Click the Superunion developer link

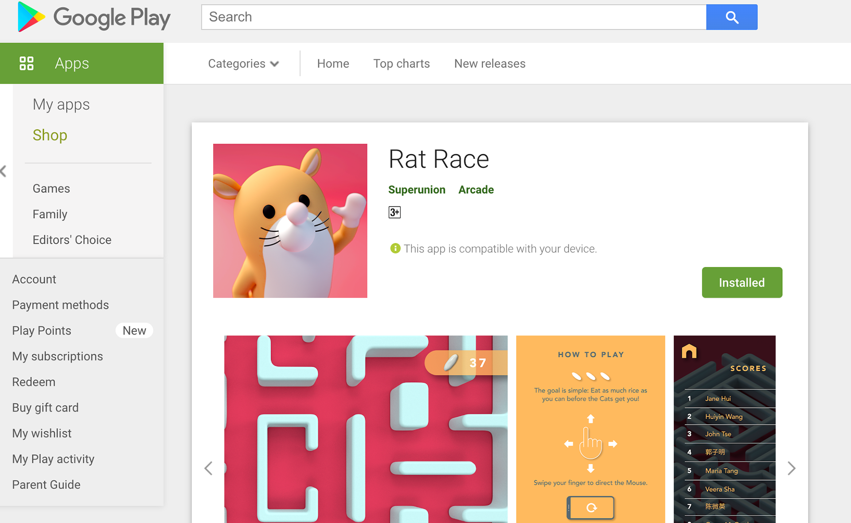pos(417,190)
